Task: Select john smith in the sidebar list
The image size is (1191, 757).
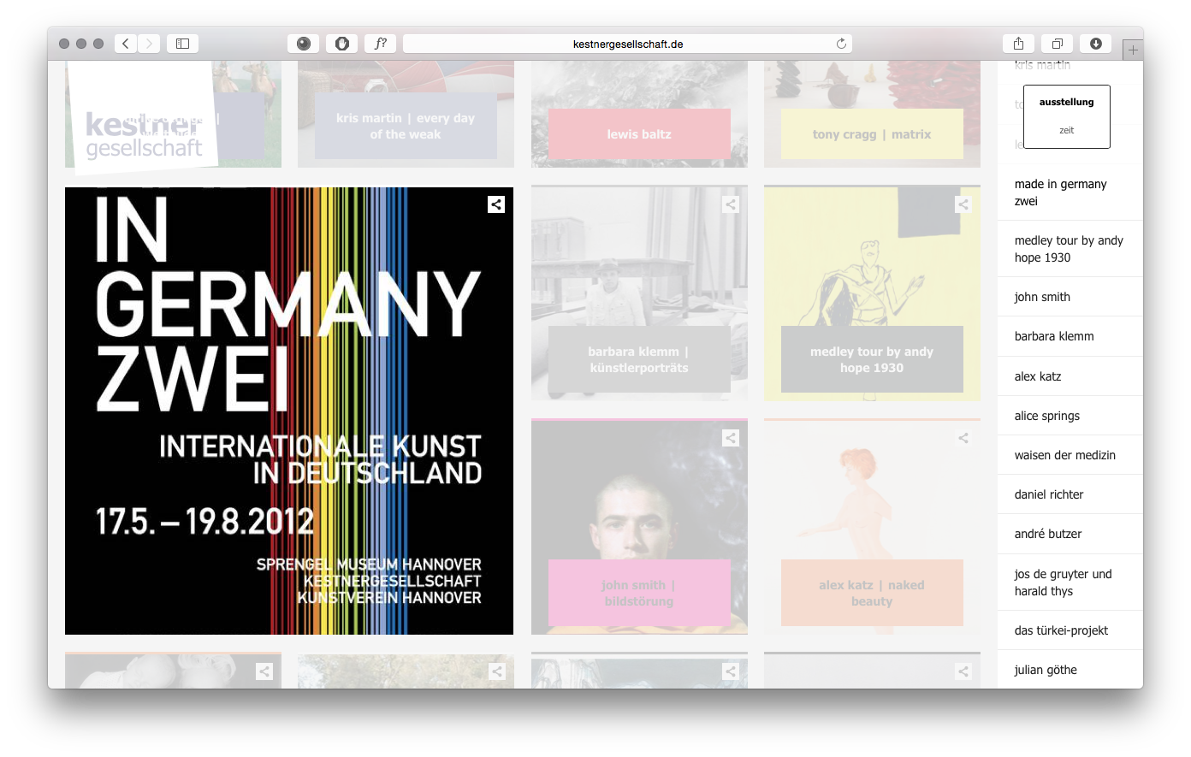Action: coord(1070,297)
